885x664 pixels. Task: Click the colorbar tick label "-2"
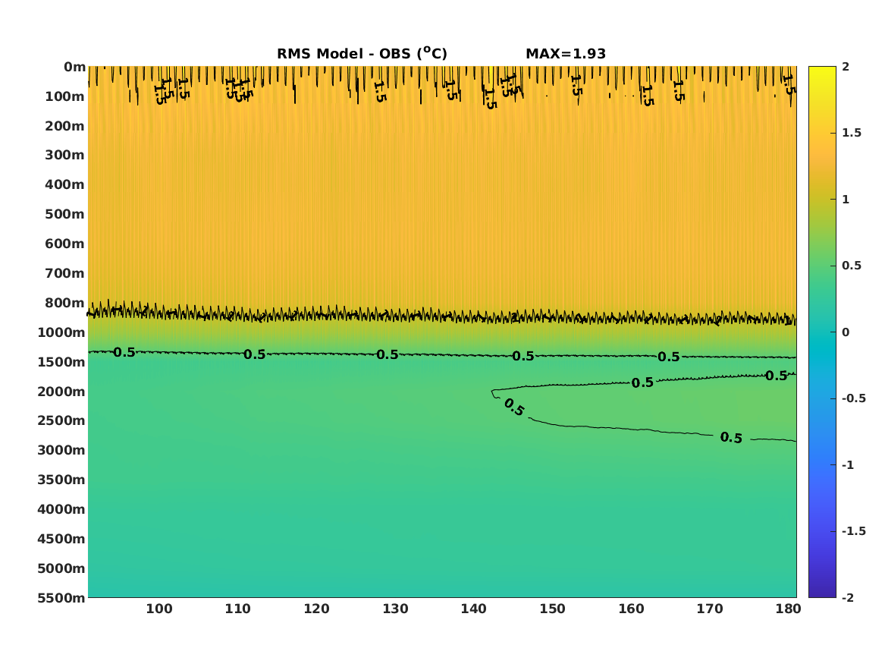click(x=848, y=597)
